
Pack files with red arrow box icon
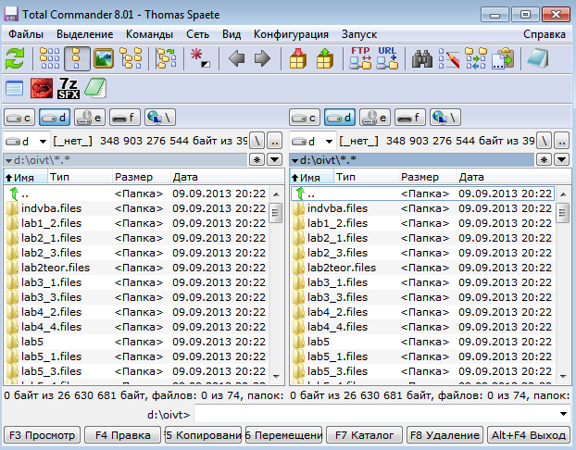pos(298,58)
